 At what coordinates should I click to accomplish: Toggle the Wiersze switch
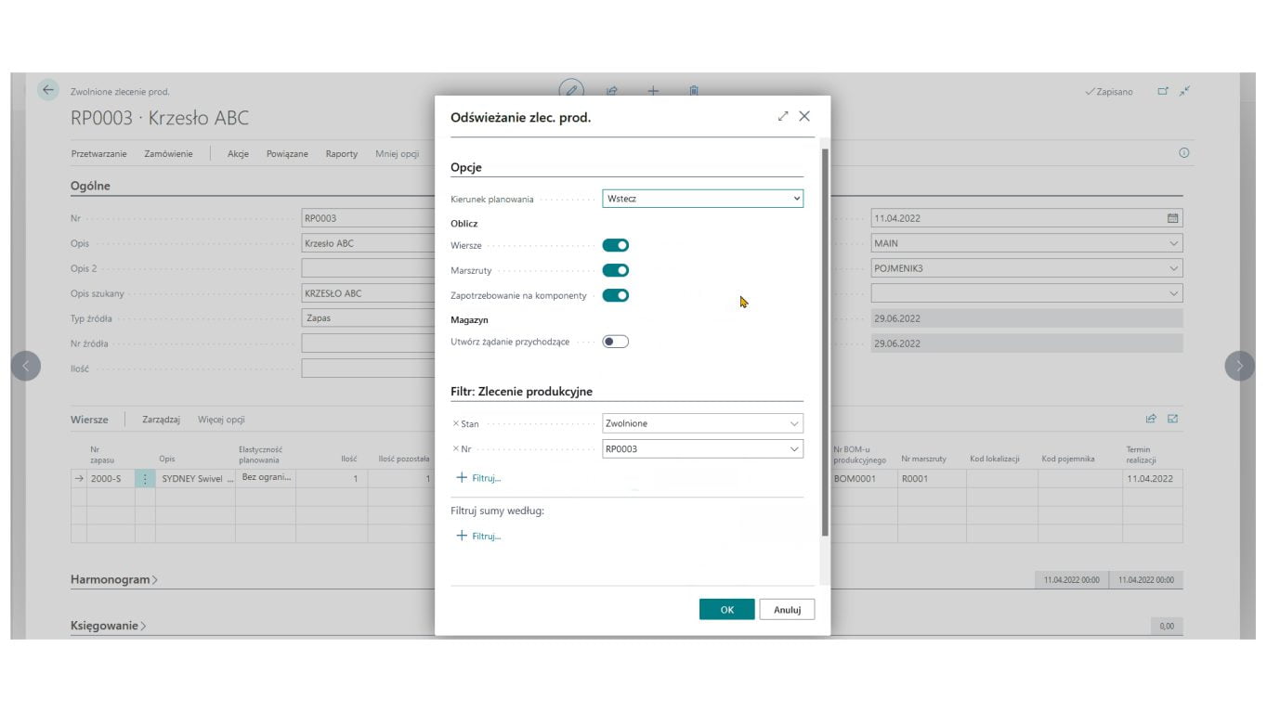pyautogui.click(x=616, y=245)
